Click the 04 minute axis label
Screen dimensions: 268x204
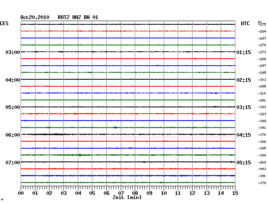click(78, 193)
